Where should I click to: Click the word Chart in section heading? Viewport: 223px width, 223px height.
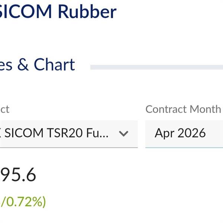[x=54, y=65]
